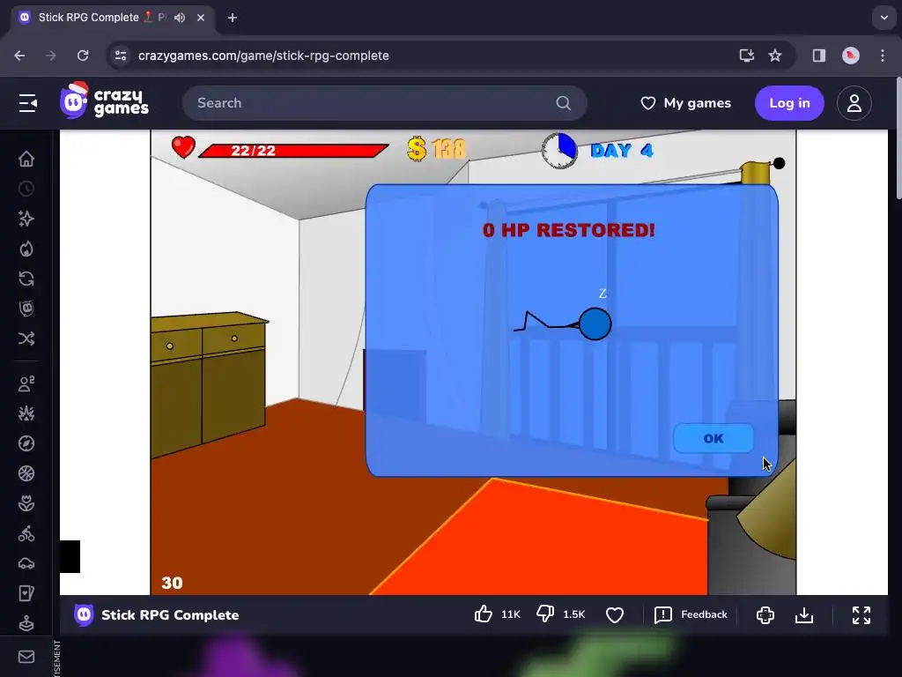
Task: Open Recently played clock icon in sidebar
Action: (x=26, y=189)
